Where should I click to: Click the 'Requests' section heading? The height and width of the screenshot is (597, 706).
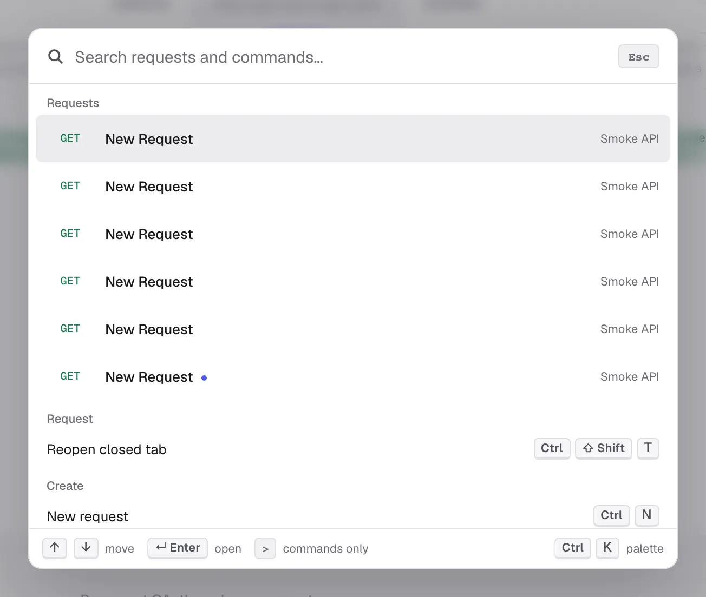pyautogui.click(x=73, y=103)
